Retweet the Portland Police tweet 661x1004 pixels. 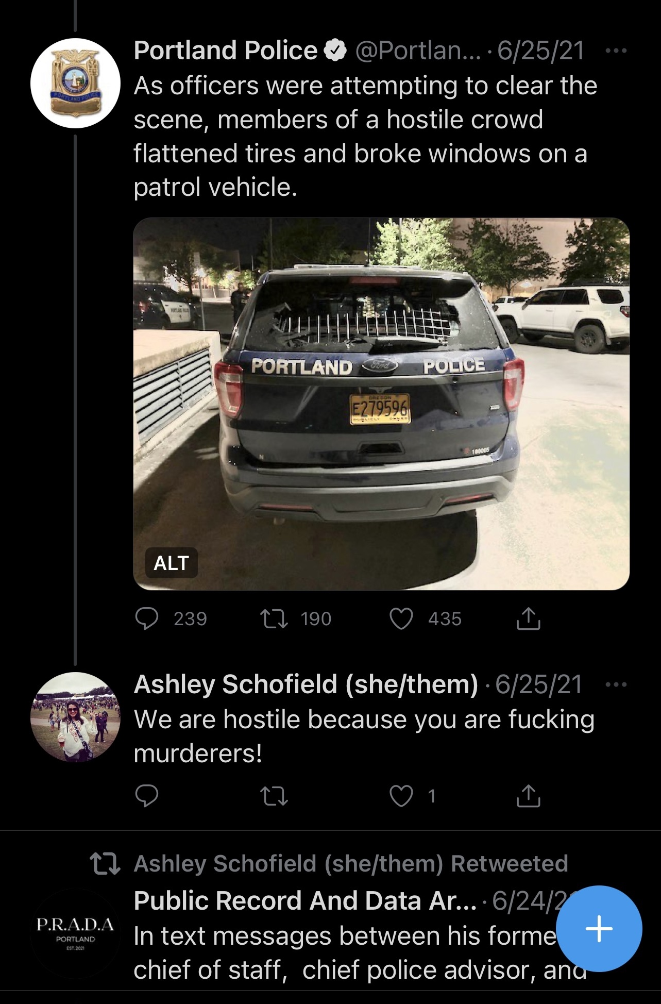274,618
